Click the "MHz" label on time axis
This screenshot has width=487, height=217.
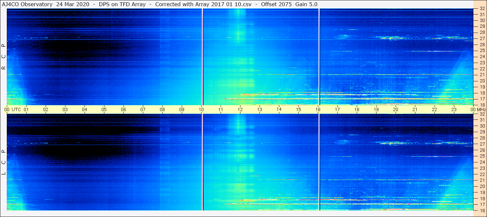481,109
